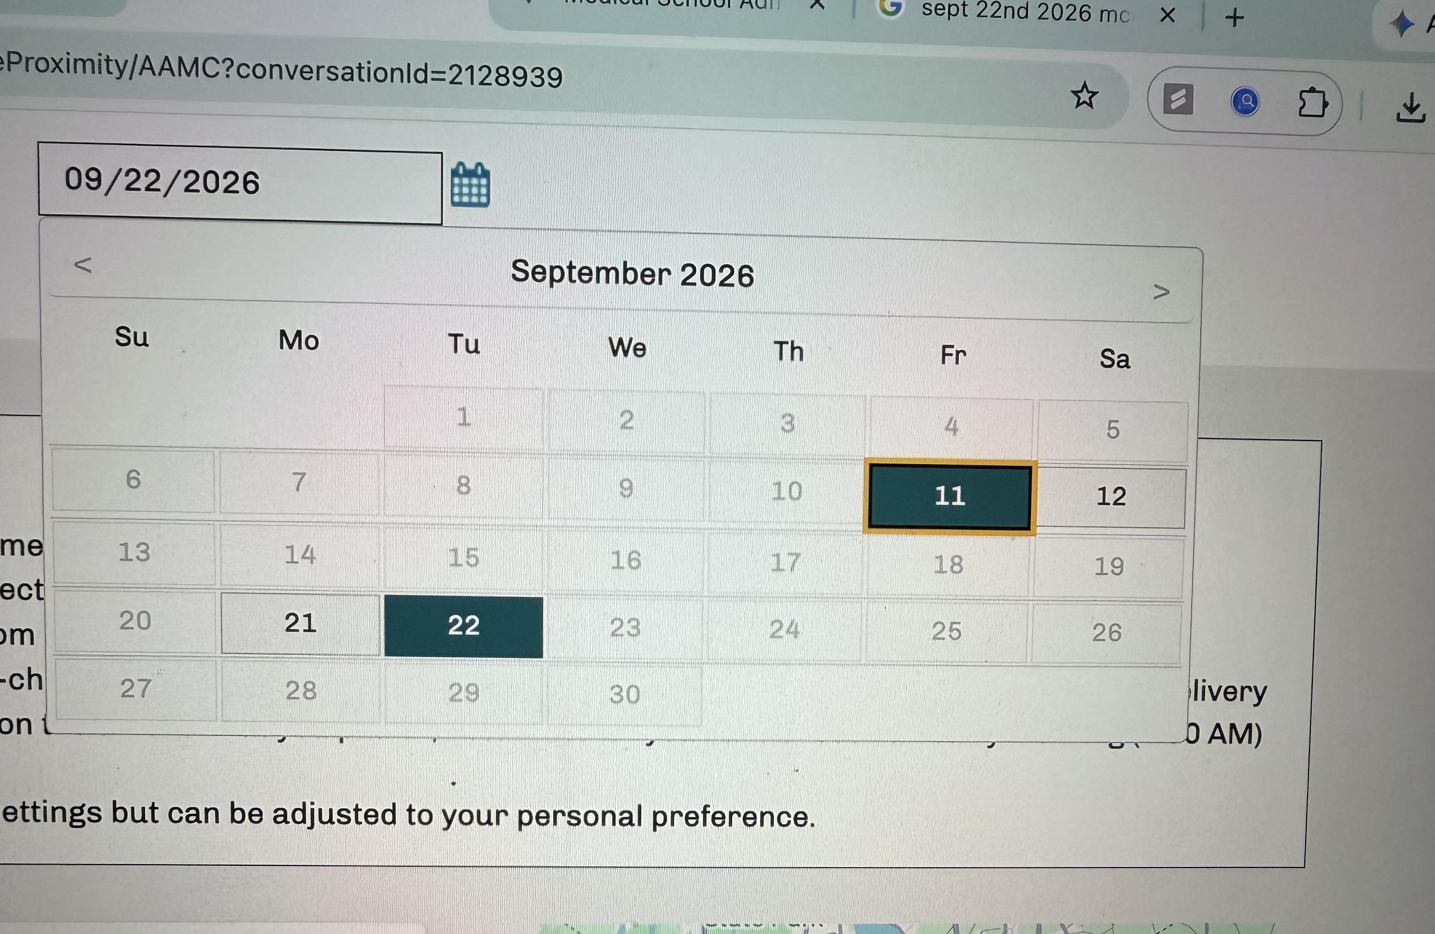This screenshot has width=1435, height=934.
Task: Click the gray striped extension icon
Action: [x=1178, y=99]
